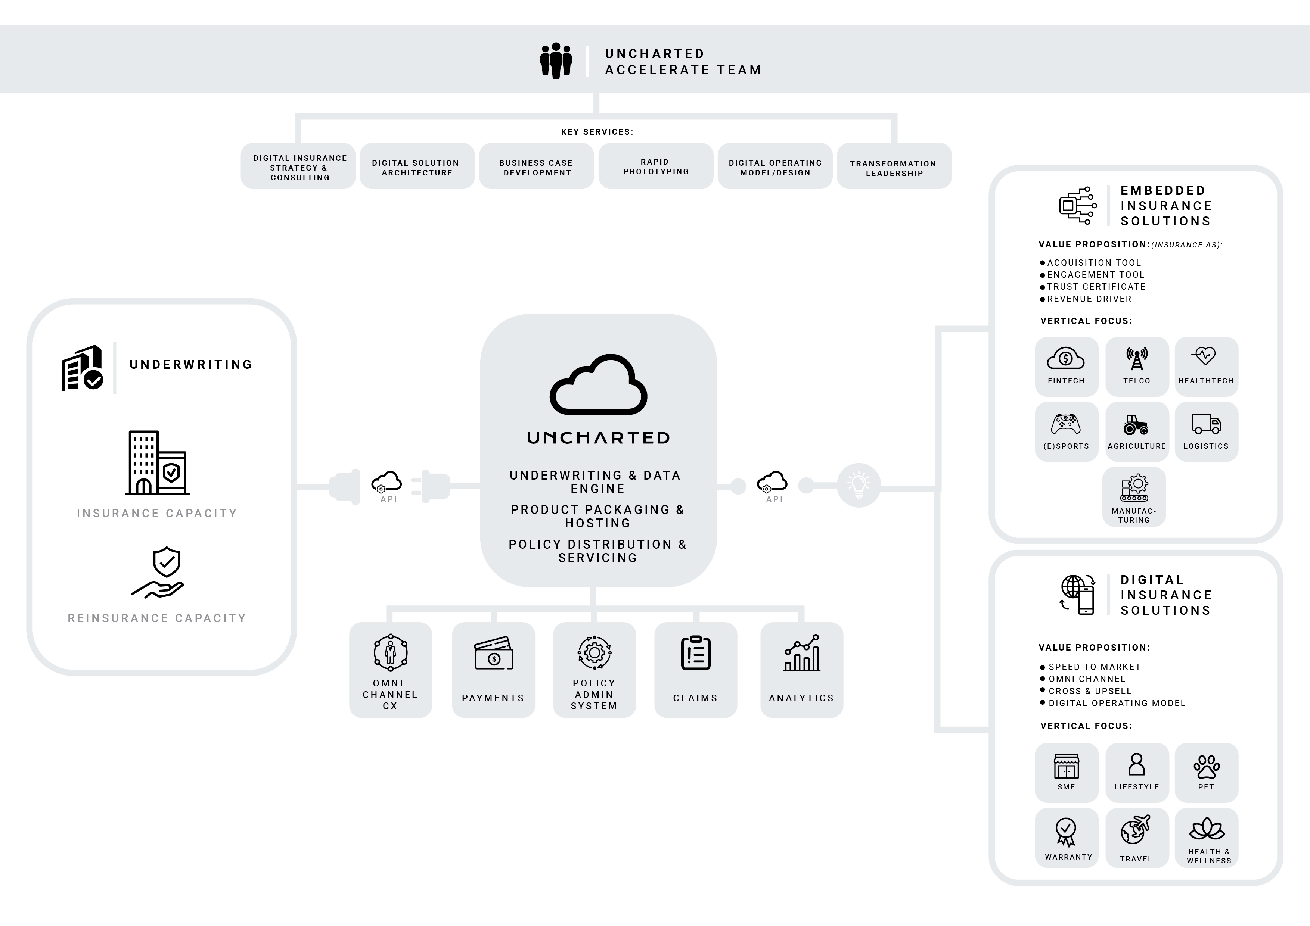
Task: Click the Reinsurance Capacity label
Action: 157,618
